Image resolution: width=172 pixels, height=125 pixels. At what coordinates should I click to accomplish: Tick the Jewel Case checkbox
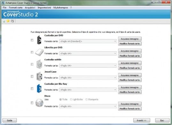pos(32,76)
